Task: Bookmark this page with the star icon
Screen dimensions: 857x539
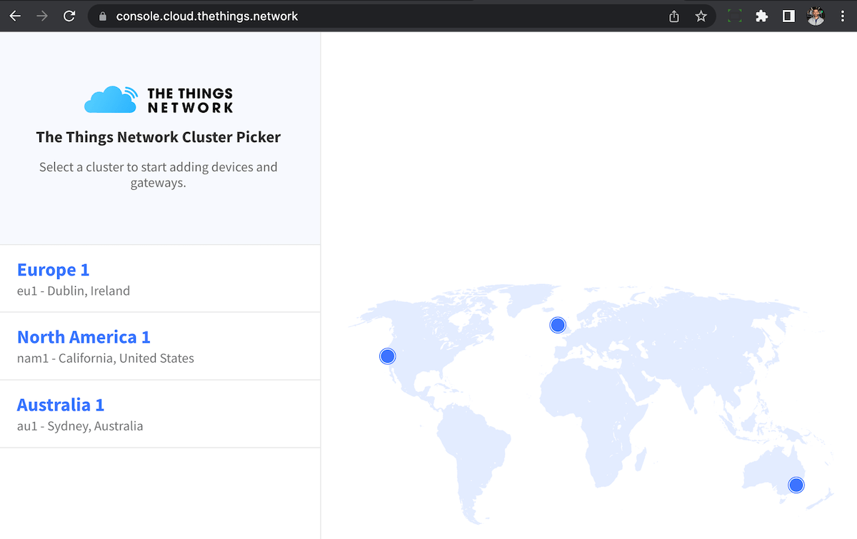Action: [x=701, y=16]
